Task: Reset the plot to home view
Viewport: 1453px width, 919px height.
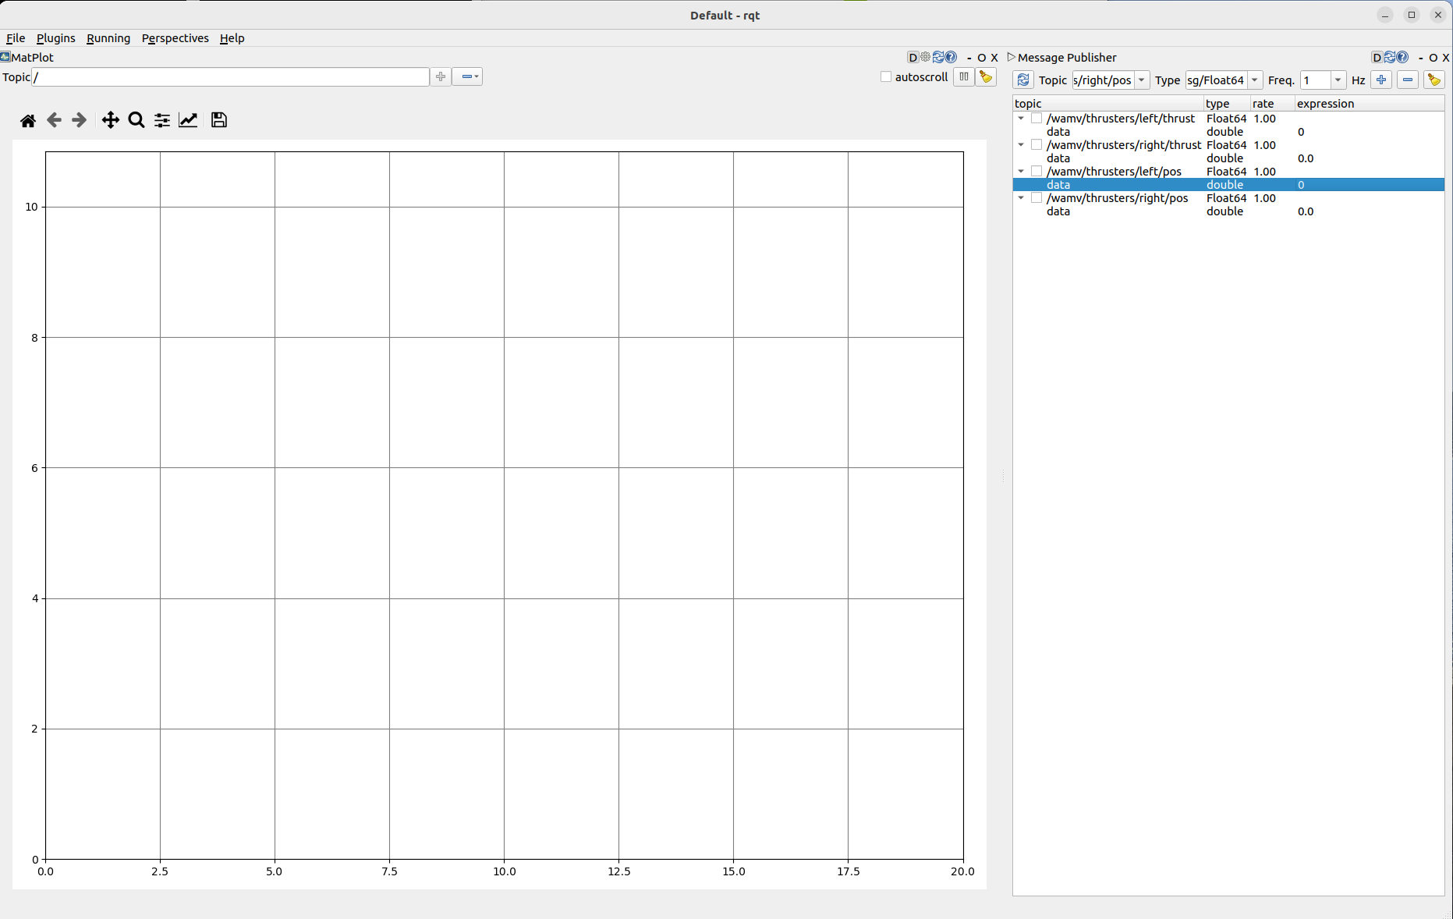Action: pyautogui.click(x=28, y=120)
